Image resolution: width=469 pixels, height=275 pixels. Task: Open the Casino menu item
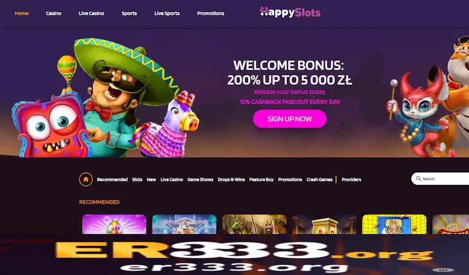tap(54, 13)
